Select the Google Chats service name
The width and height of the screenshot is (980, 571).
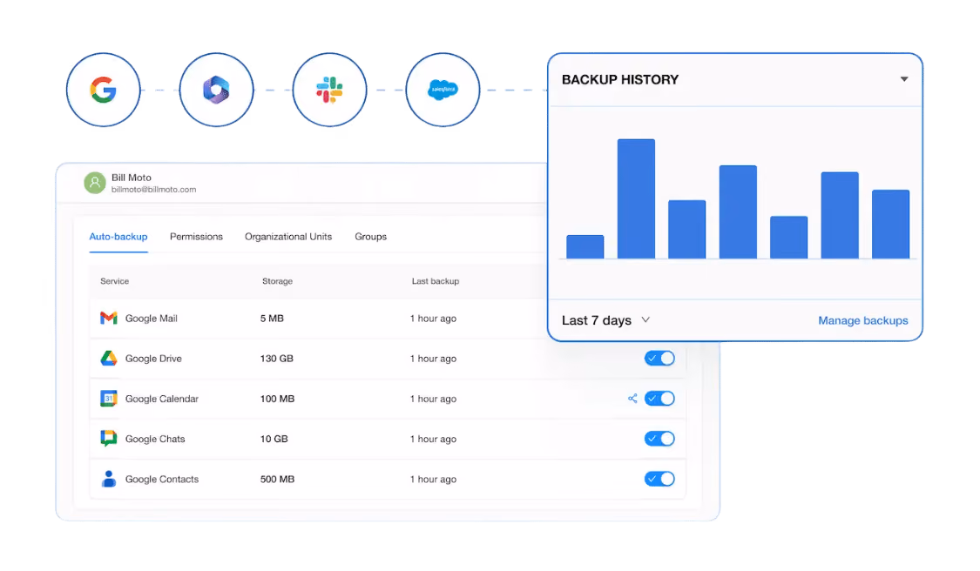(x=155, y=439)
